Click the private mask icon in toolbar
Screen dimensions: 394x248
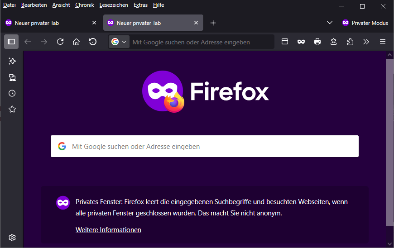(301, 42)
